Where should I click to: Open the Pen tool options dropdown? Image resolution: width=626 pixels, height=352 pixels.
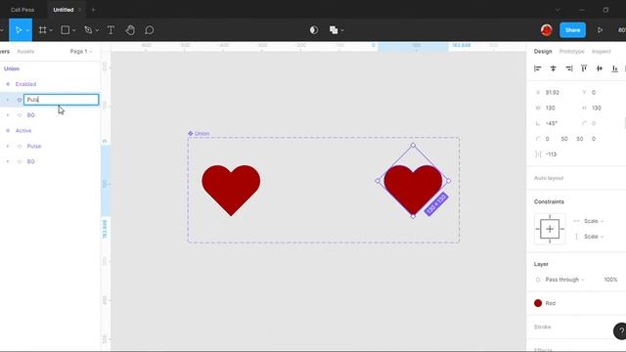point(97,30)
